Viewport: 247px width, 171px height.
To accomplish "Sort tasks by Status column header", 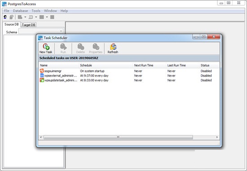I will tap(205, 65).
